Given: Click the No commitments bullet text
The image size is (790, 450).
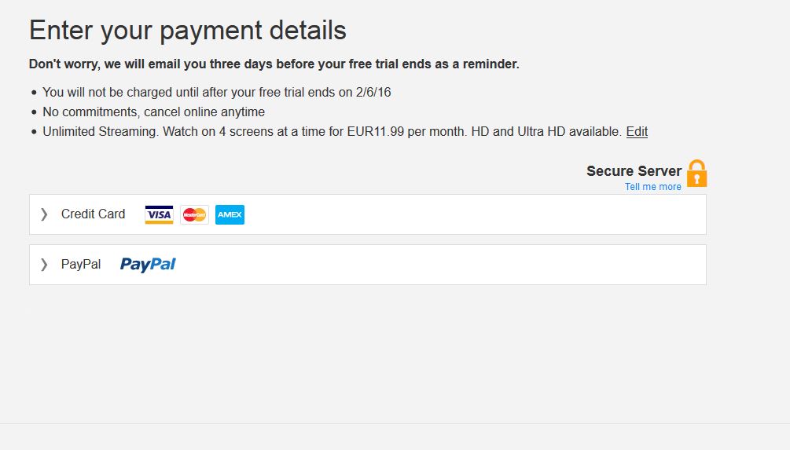Looking at the screenshot, I should point(153,112).
